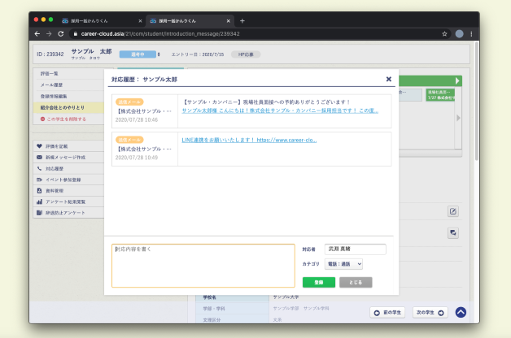This screenshot has height=338, width=511.
Task: Open Chrome's three-dot menu
Action: click(471, 34)
